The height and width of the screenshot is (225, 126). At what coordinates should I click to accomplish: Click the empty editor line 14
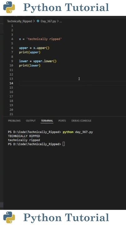click(x=72, y=83)
